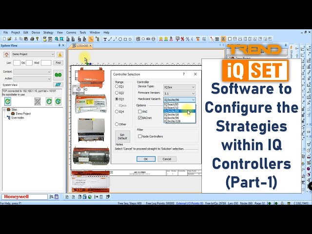Select the Text tool icon
312x234 pixels.
pos(105,39)
